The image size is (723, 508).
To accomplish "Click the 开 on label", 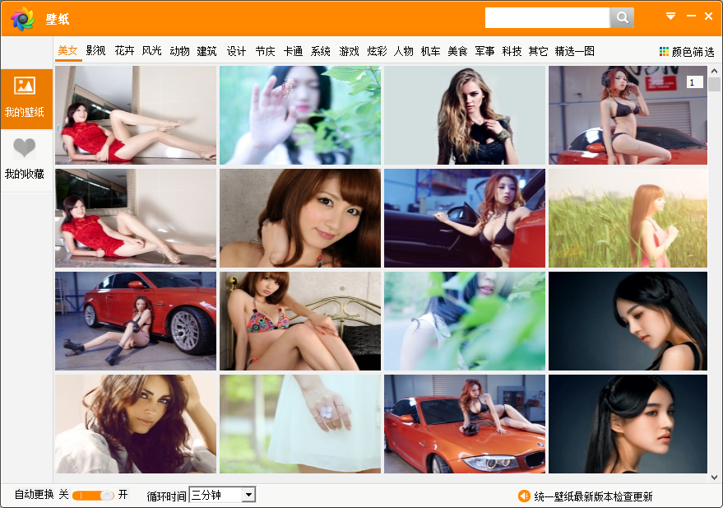I will (x=123, y=495).
